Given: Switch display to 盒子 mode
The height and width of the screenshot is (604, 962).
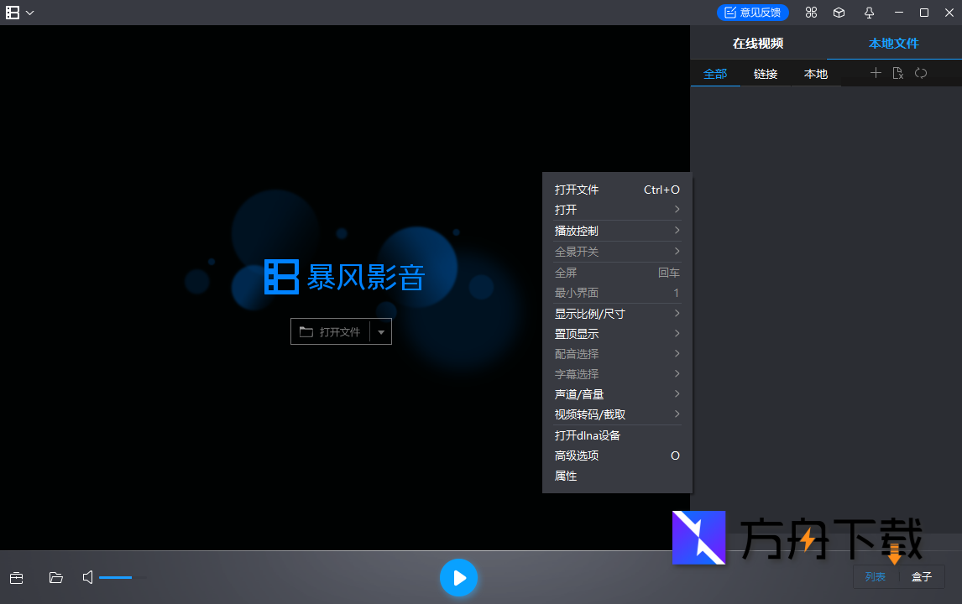Looking at the screenshot, I should pyautogui.click(x=921, y=577).
